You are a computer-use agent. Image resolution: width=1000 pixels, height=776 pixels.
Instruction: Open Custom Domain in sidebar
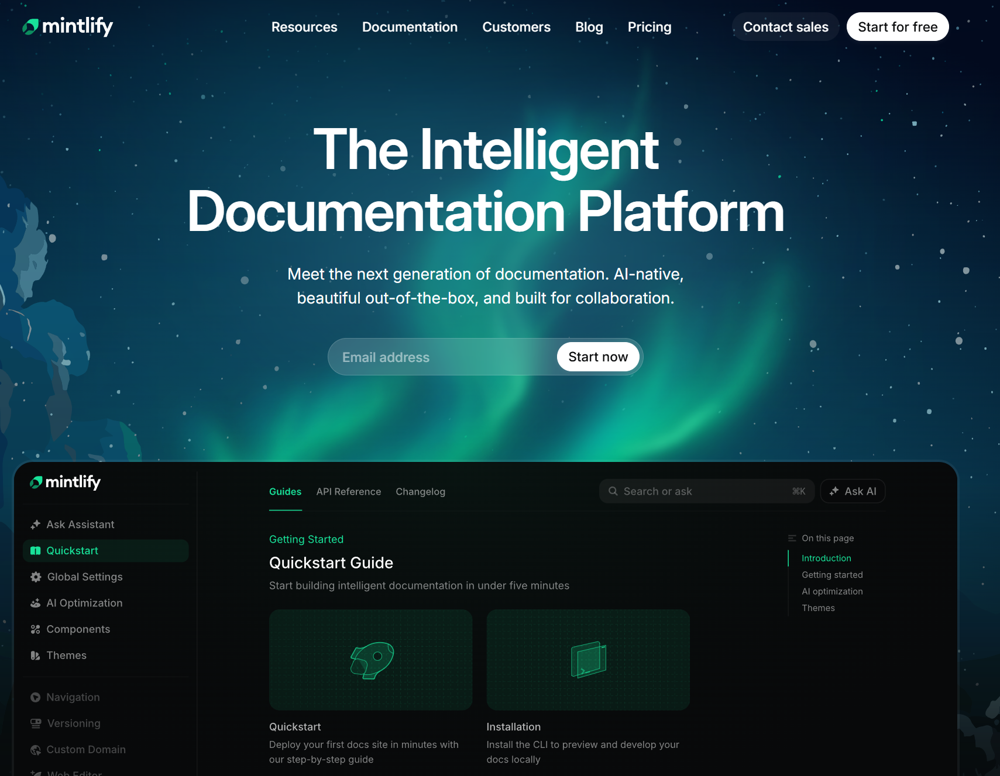click(x=105, y=750)
